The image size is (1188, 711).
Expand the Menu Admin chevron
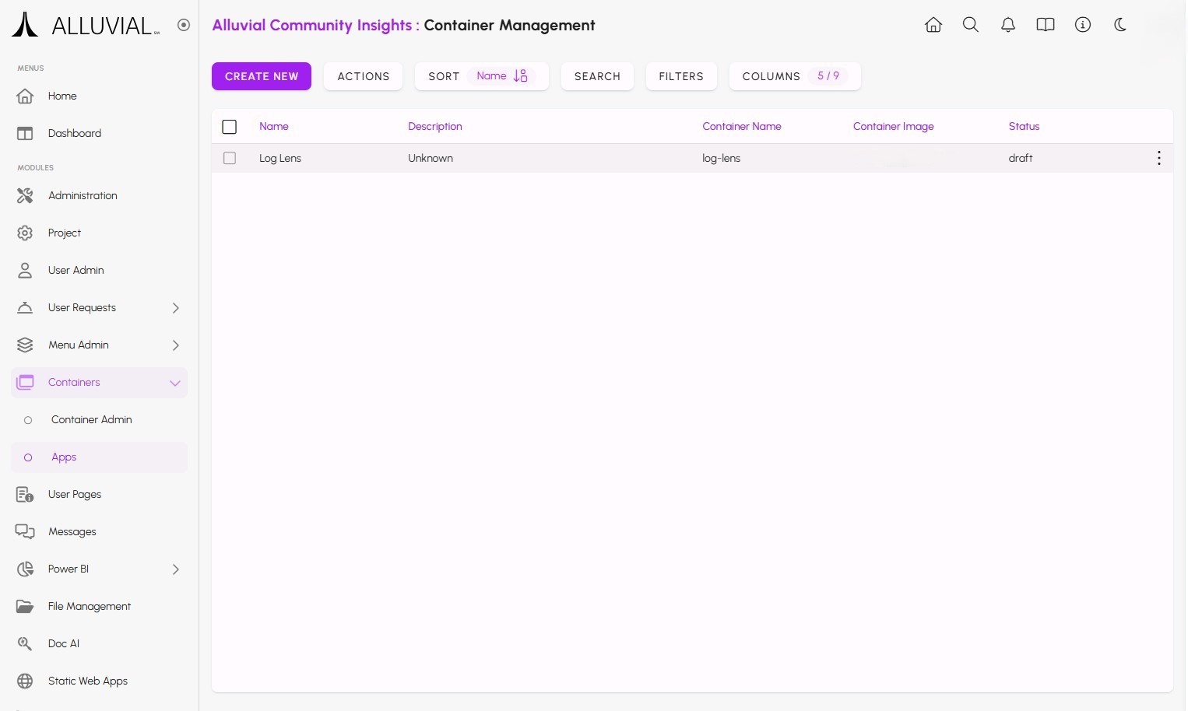176,345
